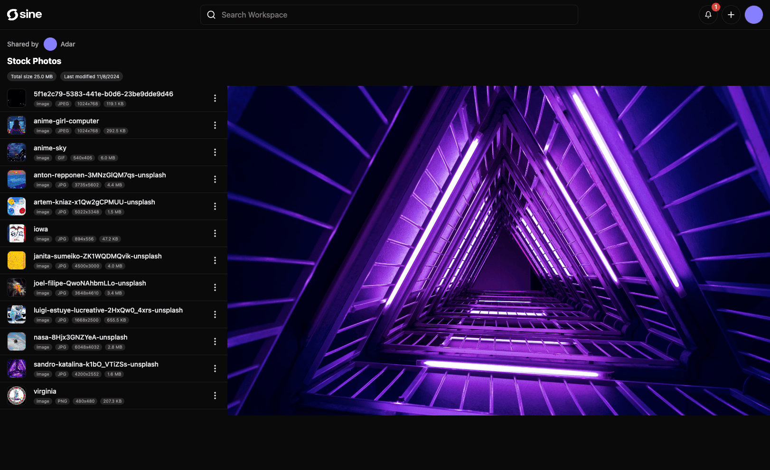The height and width of the screenshot is (470, 770).
Task: Open options menu for sandro-katalina file
Action: click(x=215, y=369)
